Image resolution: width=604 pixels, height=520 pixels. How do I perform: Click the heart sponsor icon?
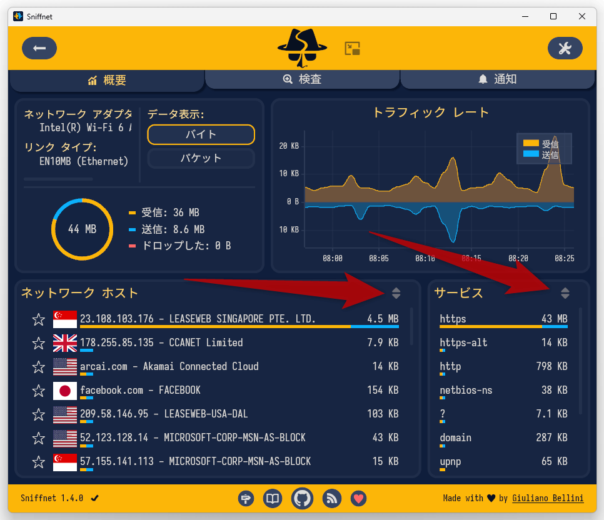(x=359, y=498)
